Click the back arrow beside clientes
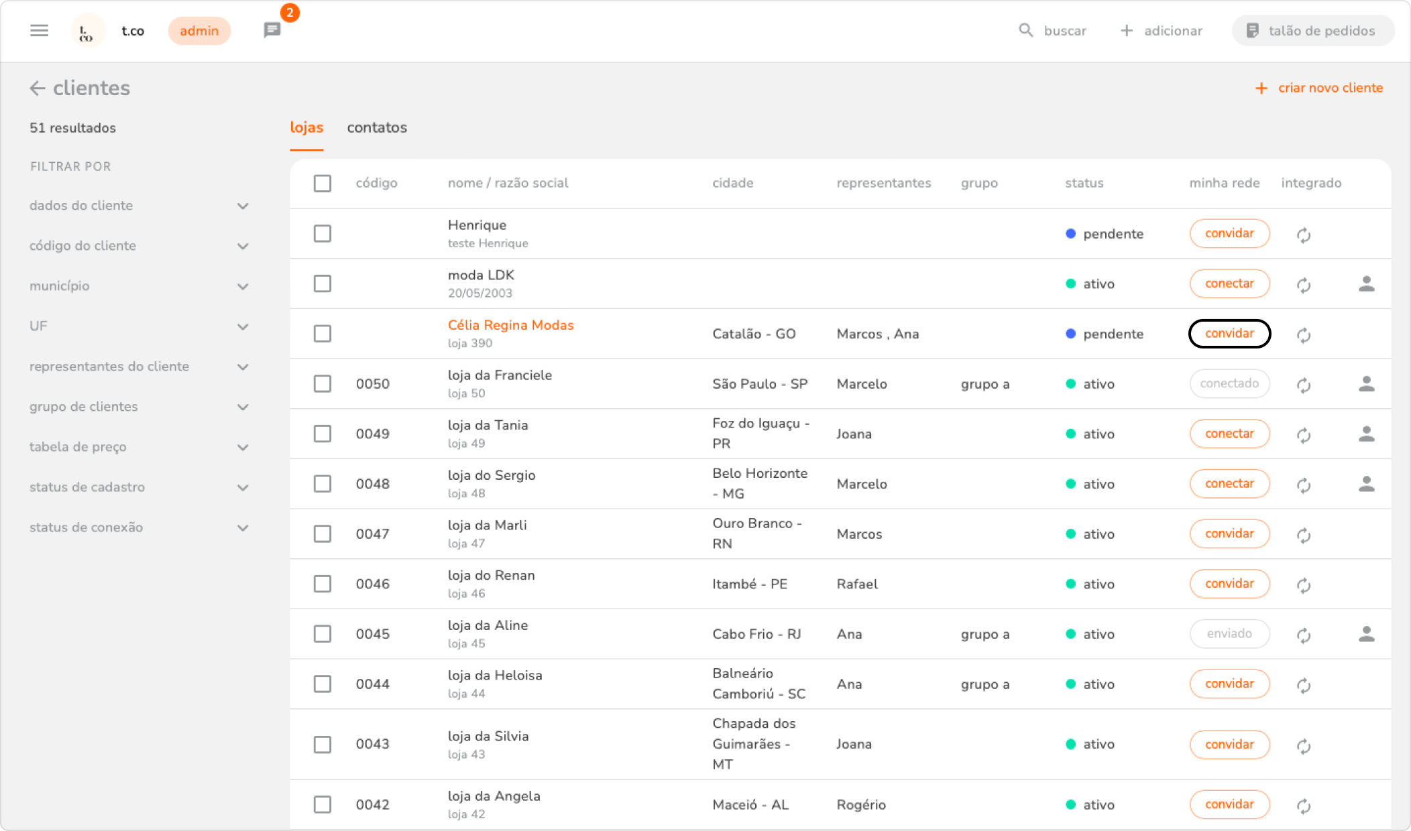The image size is (1411, 831). [38, 88]
